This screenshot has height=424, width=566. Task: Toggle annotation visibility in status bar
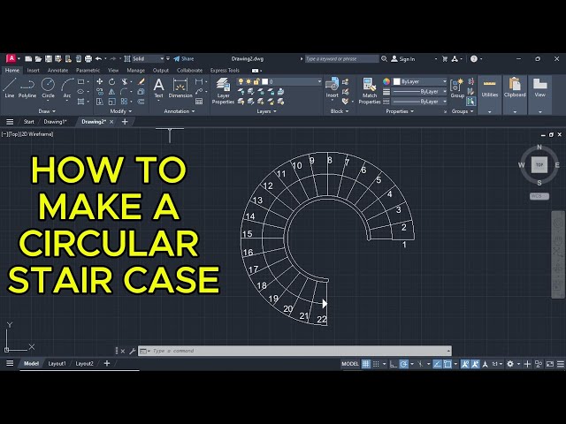tap(465, 364)
